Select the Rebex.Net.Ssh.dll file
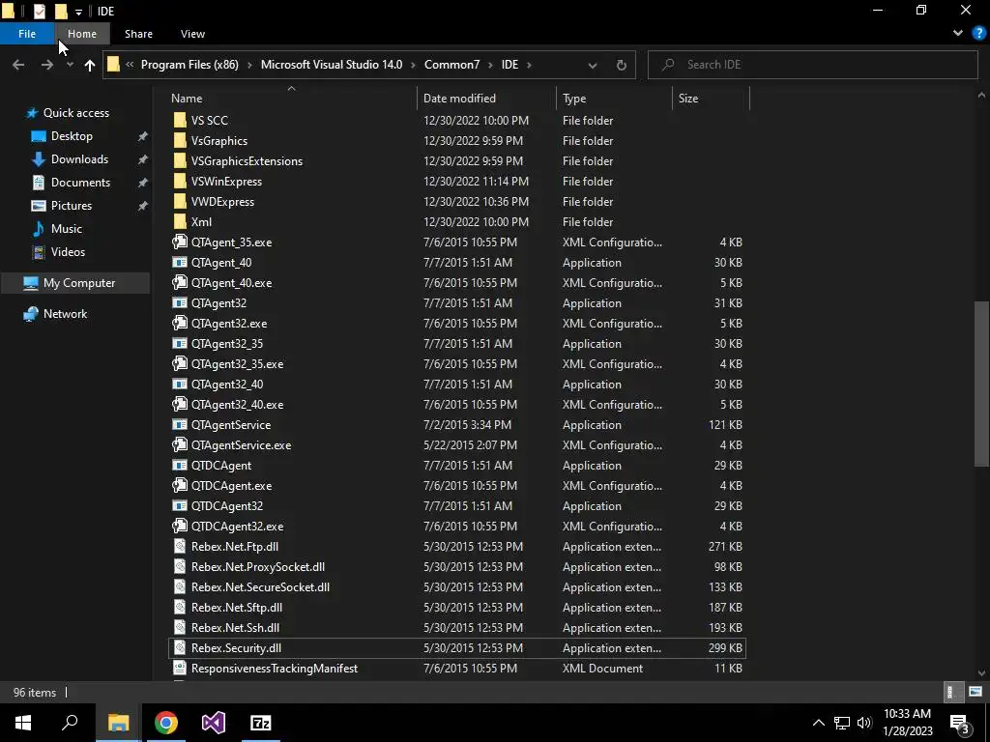Viewport: 990px width, 742px height. point(235,628)
